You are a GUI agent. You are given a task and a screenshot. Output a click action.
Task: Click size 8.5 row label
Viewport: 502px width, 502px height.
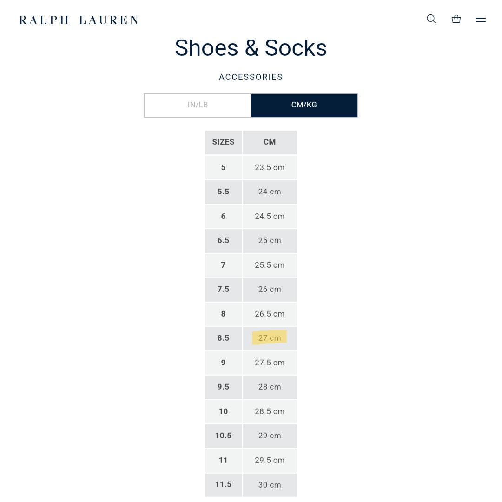click(x=223, y=338)
